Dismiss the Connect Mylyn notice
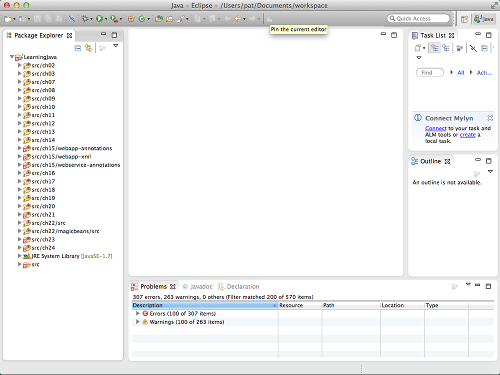 pyautogui.click(x=490, y=118)
